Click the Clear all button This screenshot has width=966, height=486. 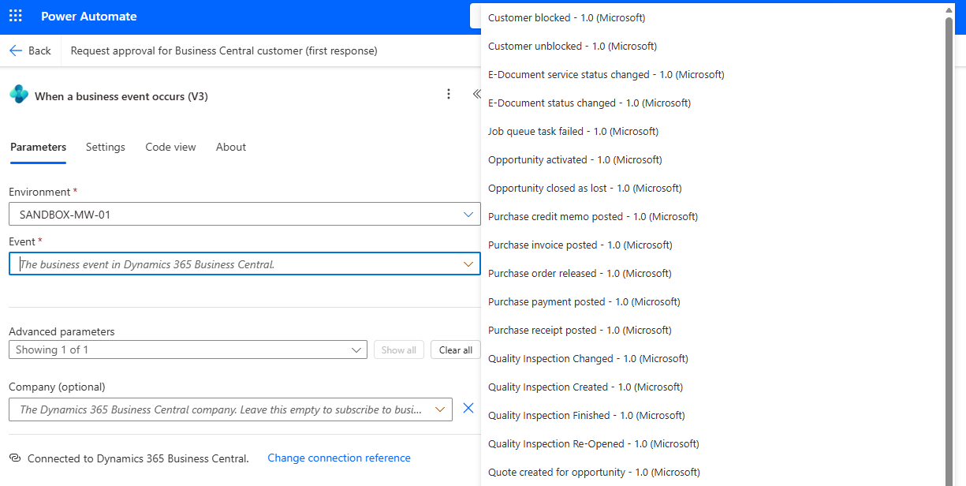456,350
